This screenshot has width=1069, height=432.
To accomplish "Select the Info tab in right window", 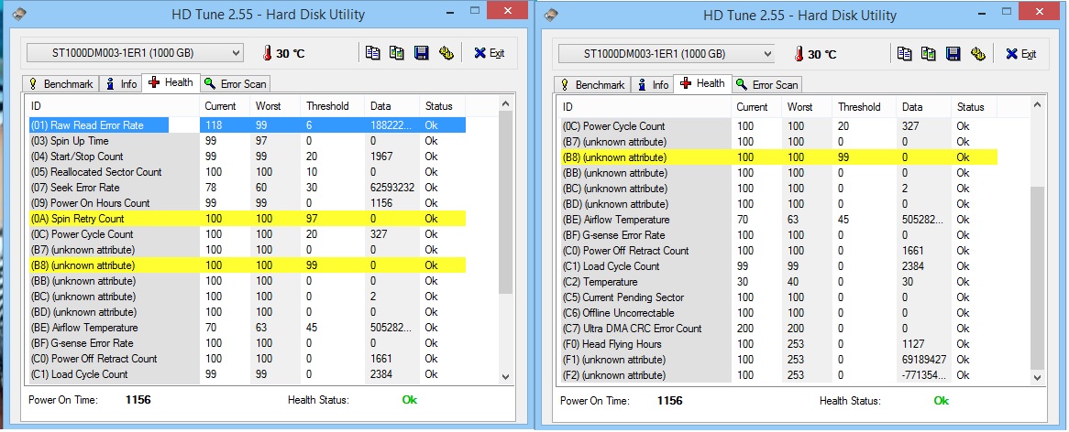I will (x=653, y=85).
